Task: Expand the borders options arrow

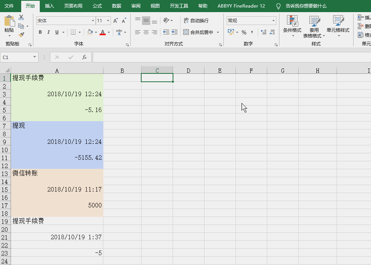Action: pyautogui.click(x=80, y=32)
